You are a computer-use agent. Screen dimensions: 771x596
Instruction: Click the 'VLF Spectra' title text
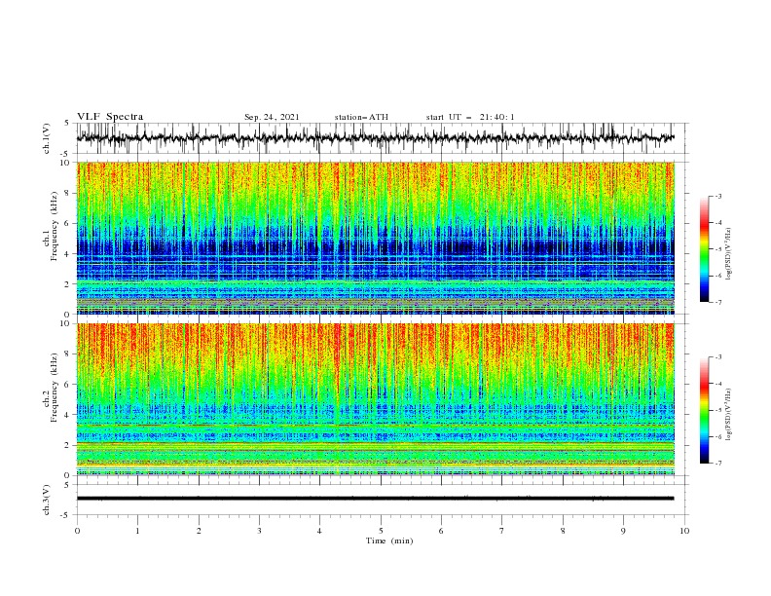pyautogui.click(x=110, y=117)
